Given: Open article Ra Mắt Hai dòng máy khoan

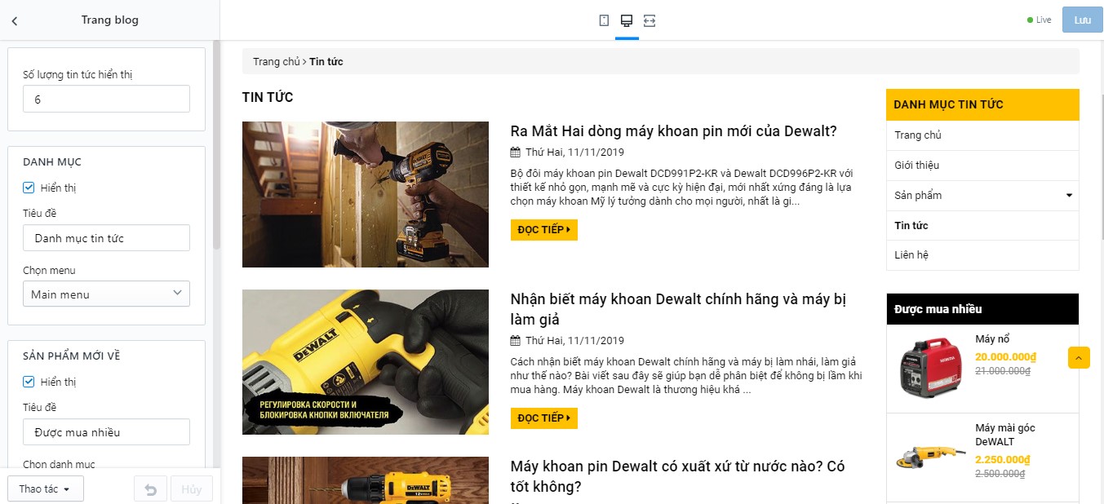Looking at the screenshot, I should click(x=674, y=131).
